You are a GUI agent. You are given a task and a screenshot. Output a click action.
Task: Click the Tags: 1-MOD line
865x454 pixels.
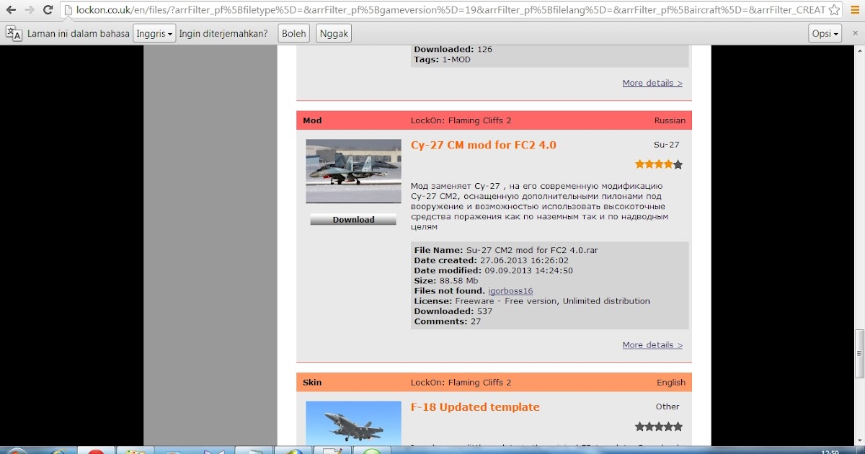(443, 60)
